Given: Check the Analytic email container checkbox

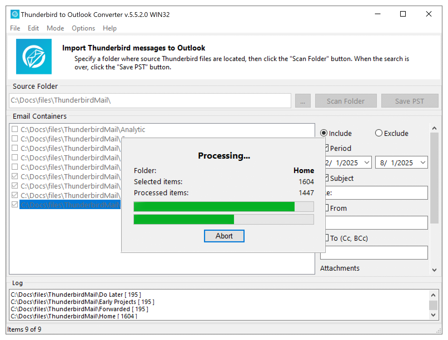Looking at the screenshot, I should click(15, 129).
